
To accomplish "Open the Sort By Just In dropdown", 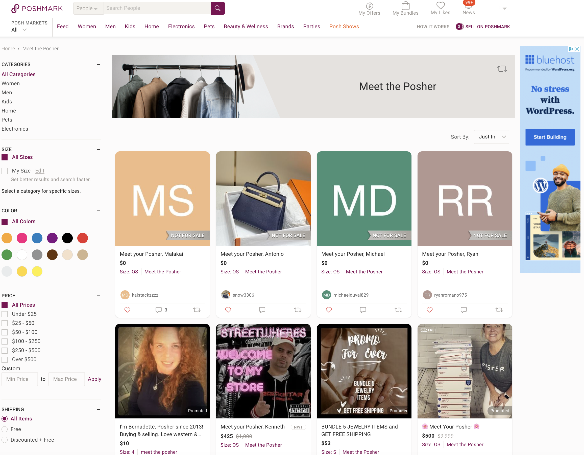I will coord(492,137).
